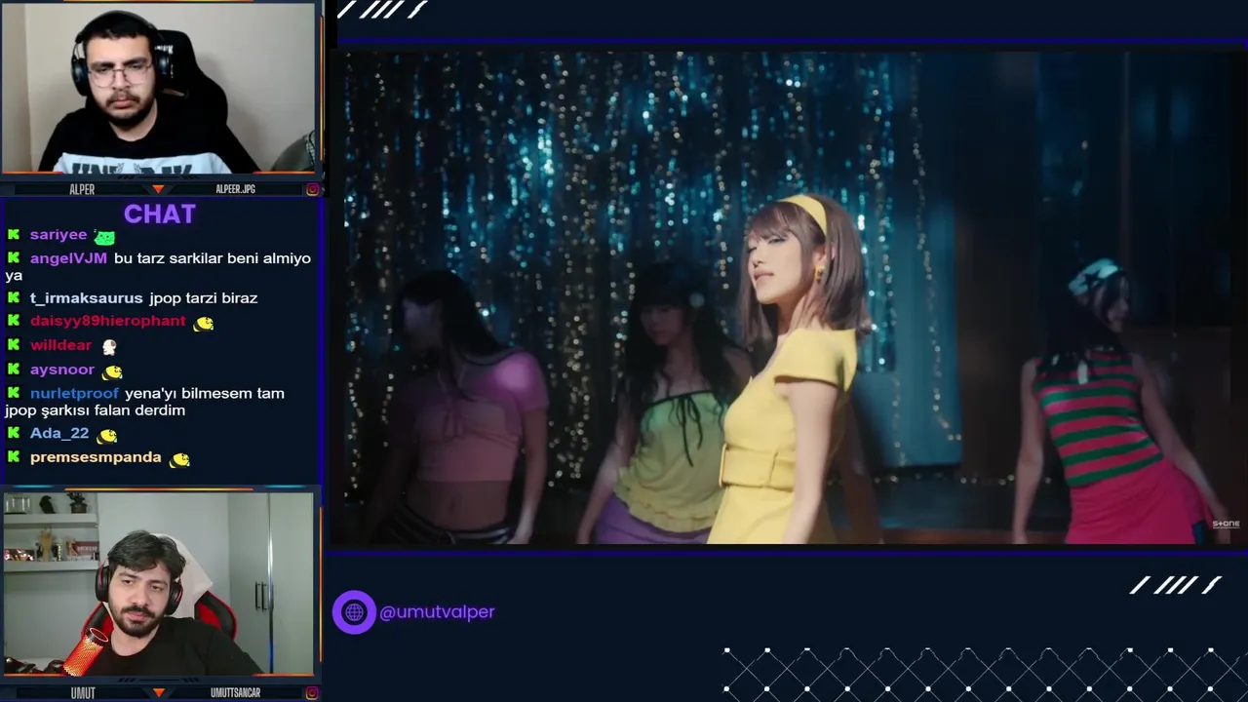Click the music video player
The height and width of the screenshot is (702, 1248).
[x=786, y=297]
